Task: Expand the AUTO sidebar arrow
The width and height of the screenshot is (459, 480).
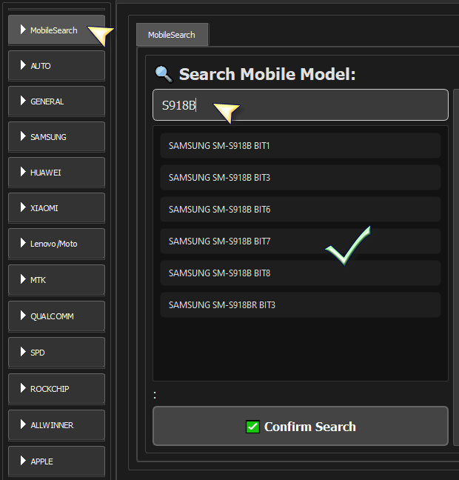Action: [23, 65]
